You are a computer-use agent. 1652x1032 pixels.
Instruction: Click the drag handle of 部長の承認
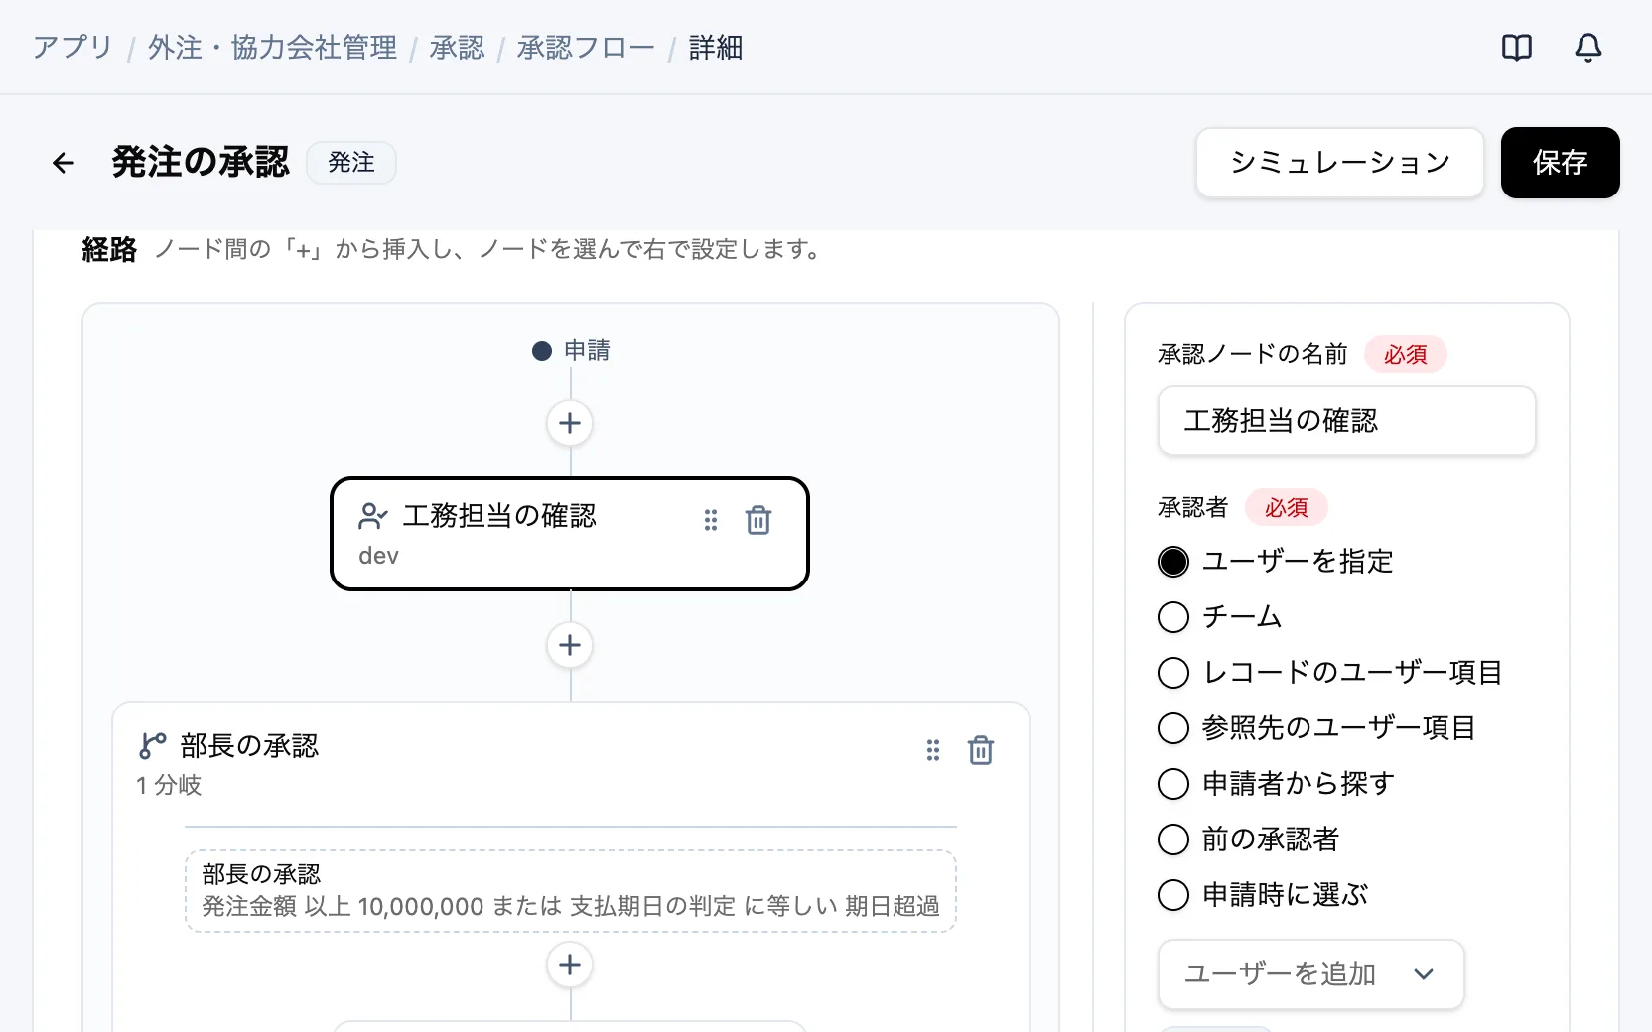[x=933, y=750]
